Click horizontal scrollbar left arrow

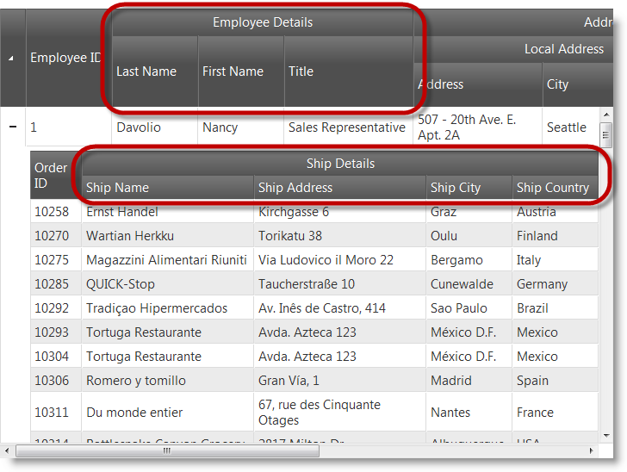(8, 450)
